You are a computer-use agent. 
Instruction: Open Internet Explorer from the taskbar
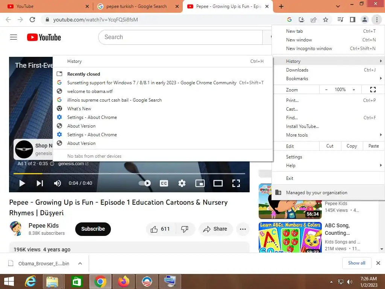tap(31, 281)
